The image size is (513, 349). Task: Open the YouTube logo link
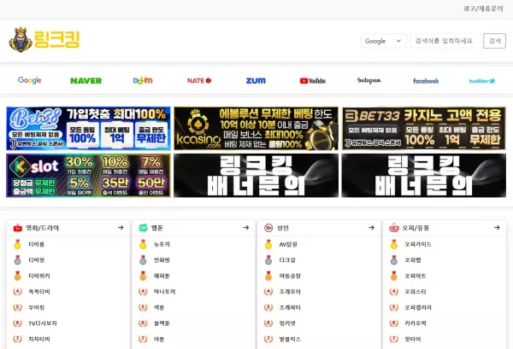tap(312, 81)
